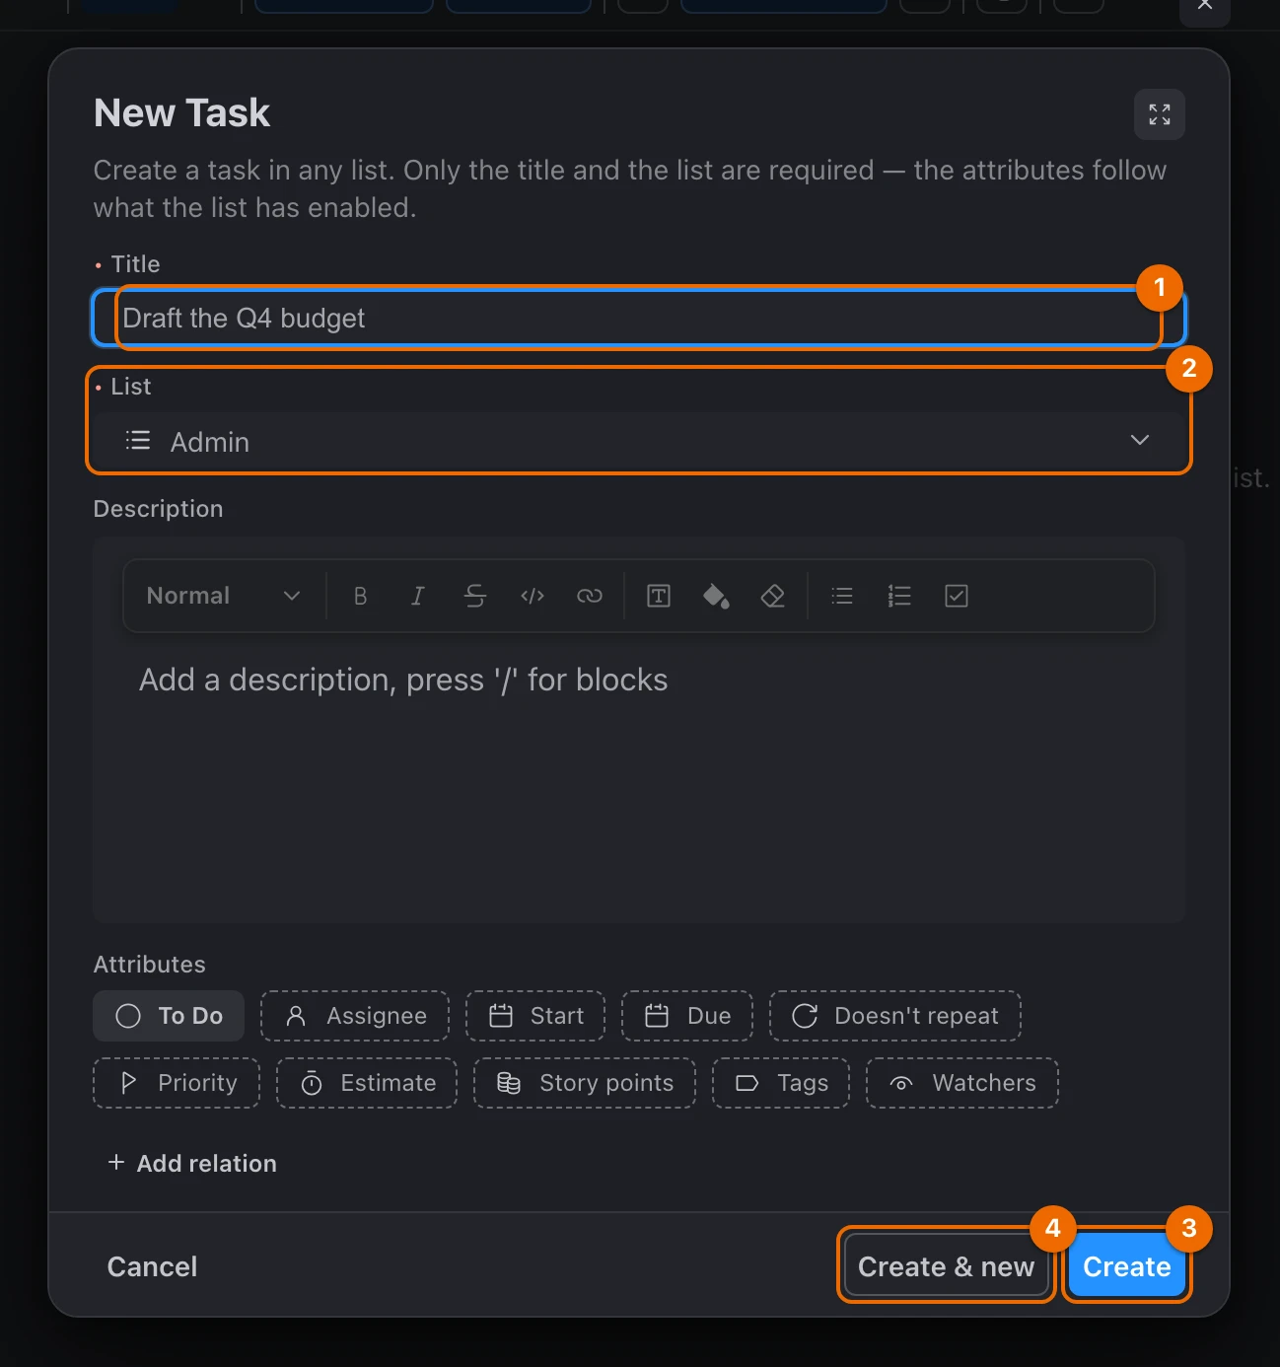1280x1367 pixels.
Task: Edit the title field 'Draft the Q4 budget'
Action: [639, 318]
